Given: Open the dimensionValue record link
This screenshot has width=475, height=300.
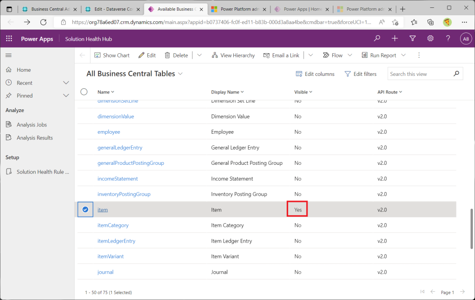Looking at the screenshot, I should (x=116, y=116).
